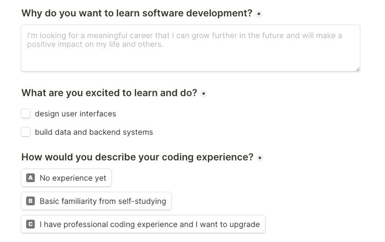Screen dimensions: 385x242
Task: Click the letter B badge icon
Action: point(30,201)
